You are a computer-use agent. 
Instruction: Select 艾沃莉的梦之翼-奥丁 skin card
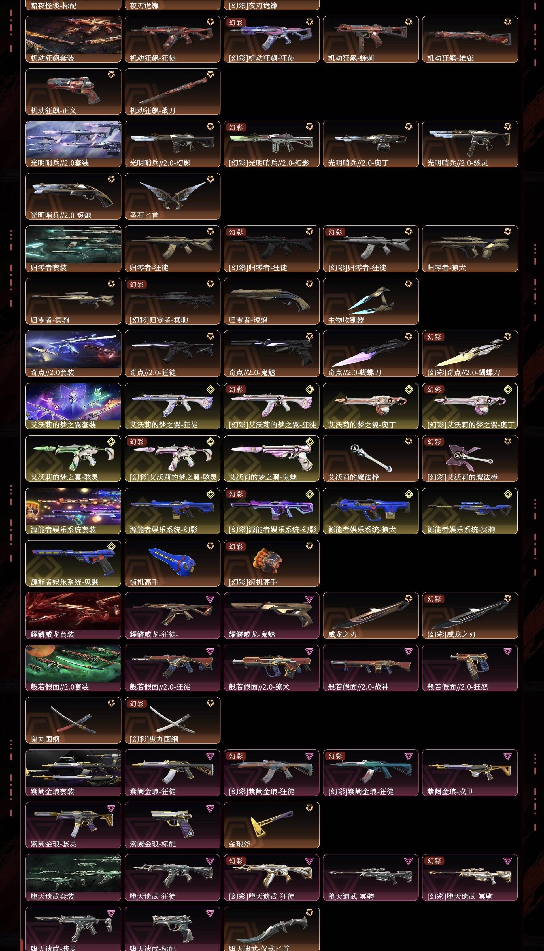pos(371,406)
